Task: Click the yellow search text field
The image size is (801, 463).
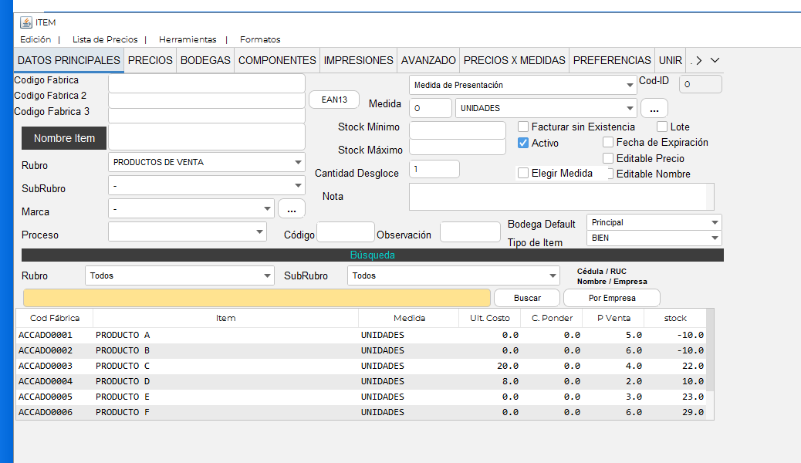Action: (256, 298)
